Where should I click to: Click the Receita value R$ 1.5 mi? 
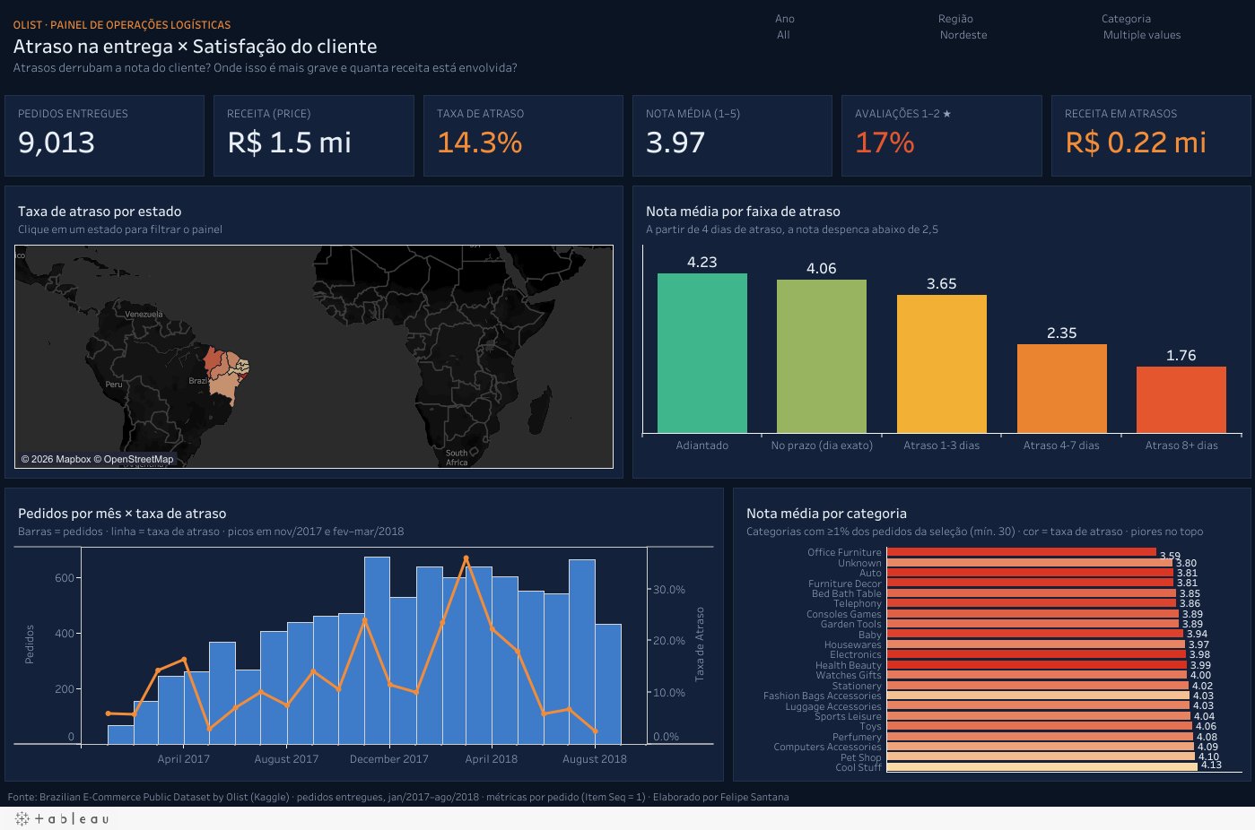pos(289,143)
